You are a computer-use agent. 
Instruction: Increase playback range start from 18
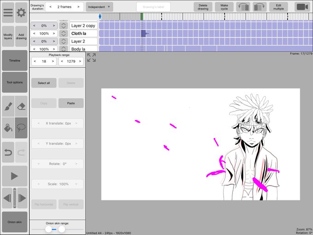click(53, 61)
